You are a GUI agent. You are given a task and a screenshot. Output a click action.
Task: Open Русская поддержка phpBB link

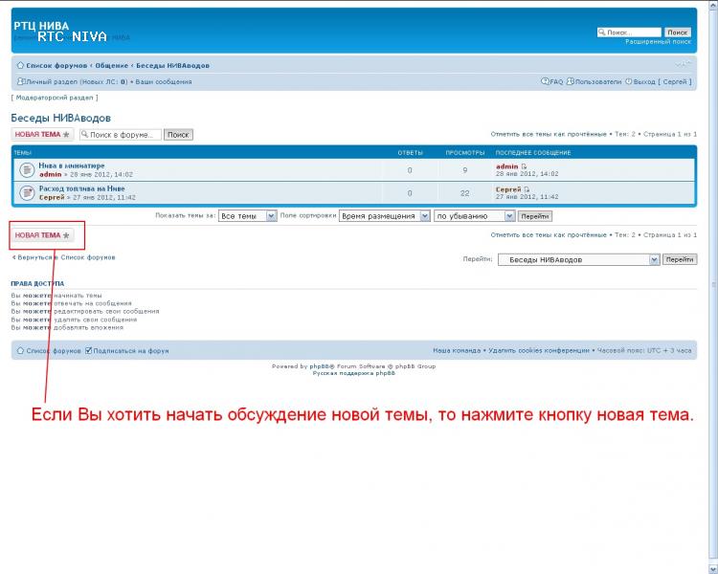354,373
